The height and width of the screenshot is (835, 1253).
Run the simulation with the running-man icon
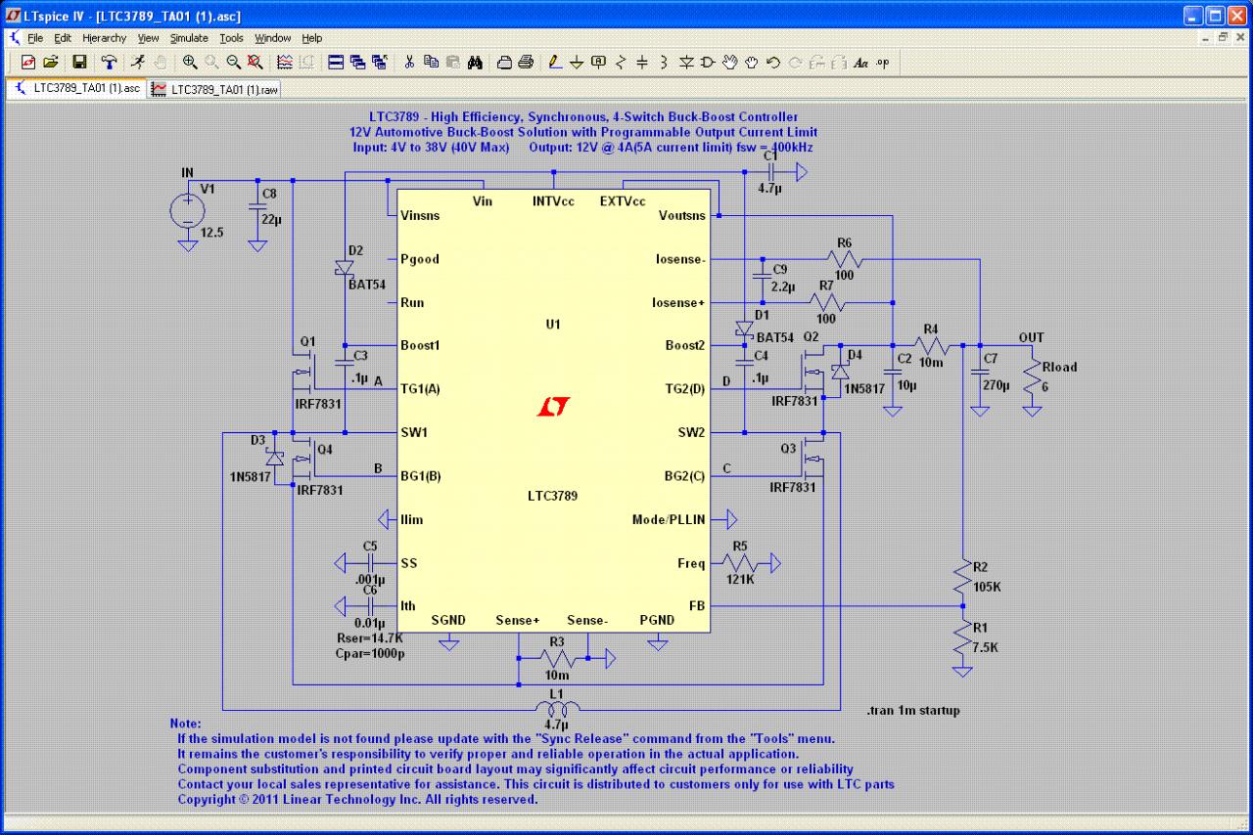(x=138, y=63)
